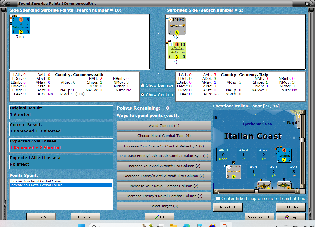
Task: Click the Current Result 1 Damaged + 2 Aborted text
Action: [35, 131]
